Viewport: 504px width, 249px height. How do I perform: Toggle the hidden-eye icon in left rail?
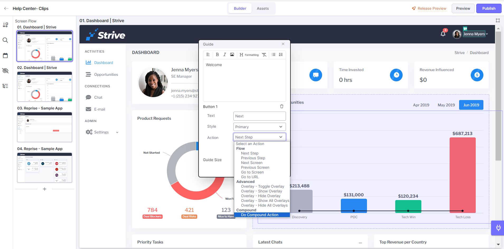point(5,71)
